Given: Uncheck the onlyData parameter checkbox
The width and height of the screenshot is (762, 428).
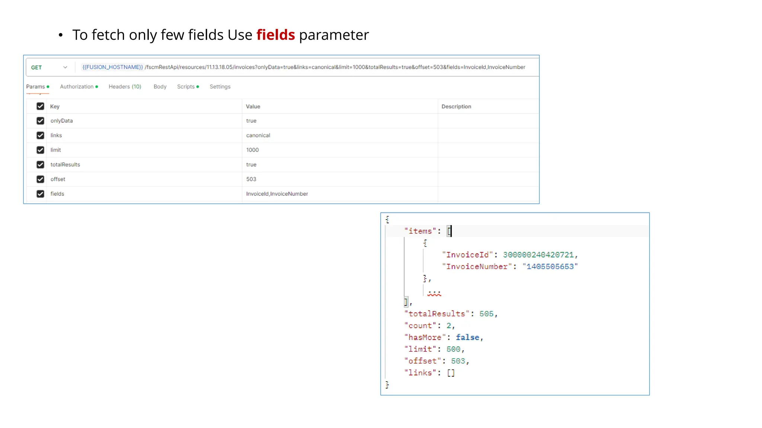Looking at the screenshot, I should tap(40, 121).
